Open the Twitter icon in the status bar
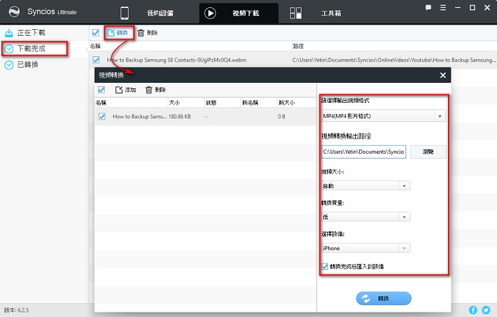The height and width of the screenshot is (317, 497). (486, 310)
